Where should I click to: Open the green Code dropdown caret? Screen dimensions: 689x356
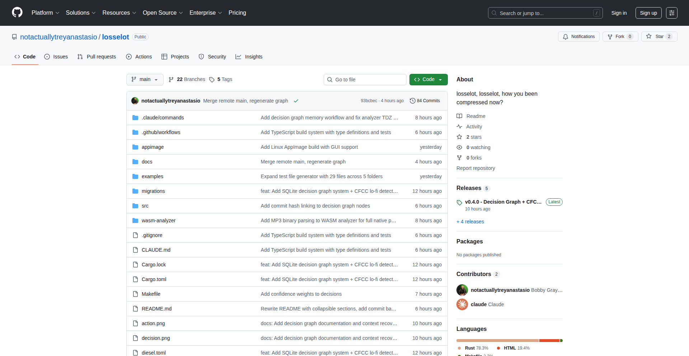pos(440,80)
